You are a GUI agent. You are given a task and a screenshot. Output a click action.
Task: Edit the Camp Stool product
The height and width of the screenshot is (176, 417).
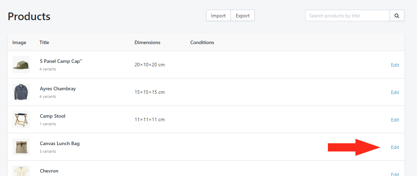click(x=395, y=120)
